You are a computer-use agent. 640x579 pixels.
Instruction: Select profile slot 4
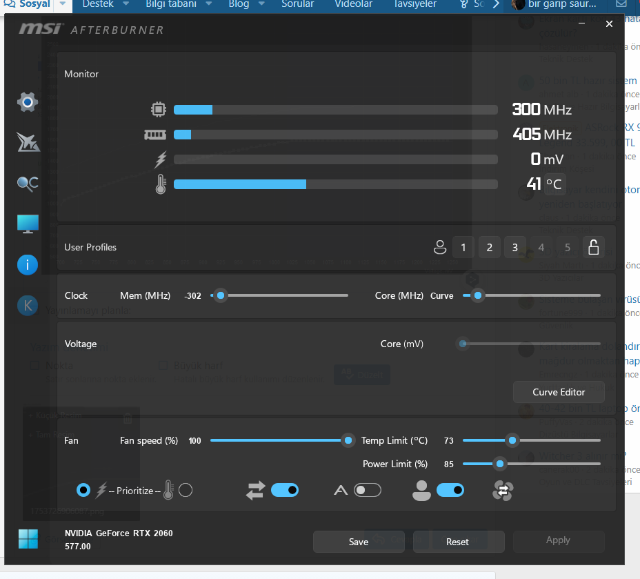[541, 247]
